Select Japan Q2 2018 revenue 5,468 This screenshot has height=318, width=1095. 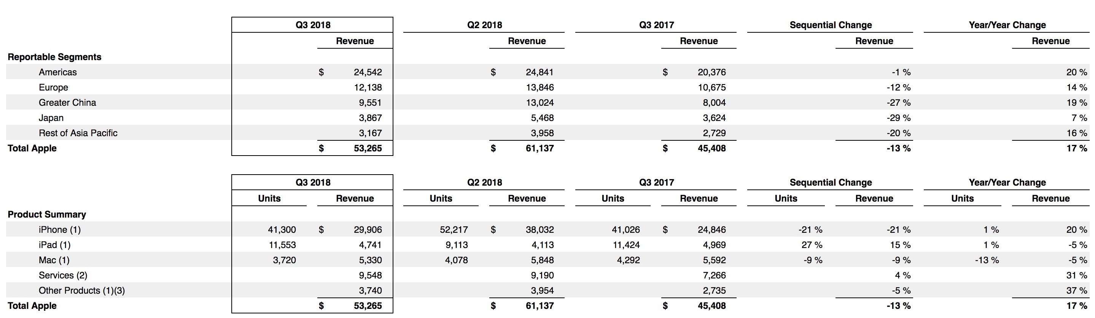pos(542,118)
